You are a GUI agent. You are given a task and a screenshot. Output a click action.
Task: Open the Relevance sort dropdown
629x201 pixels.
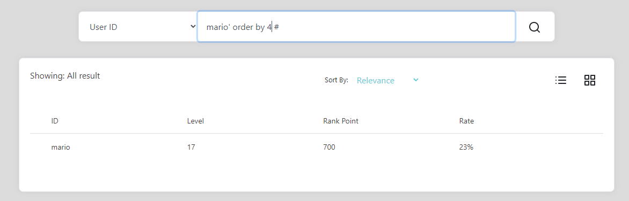click(387, 80)
